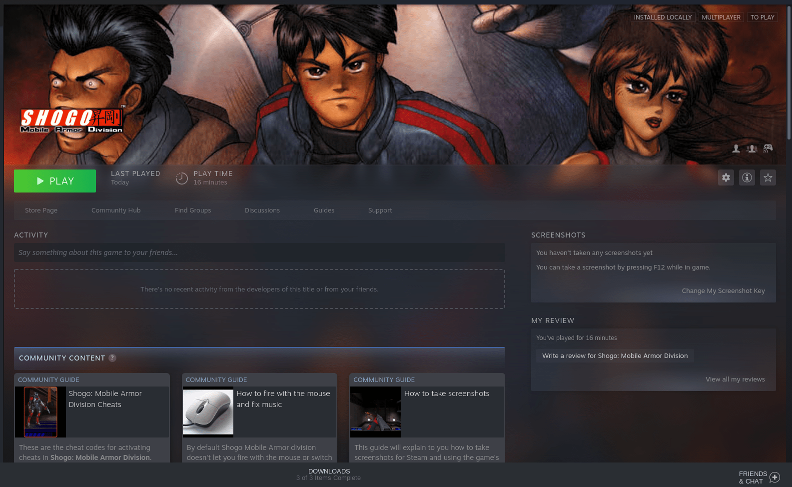Open 'Shogo: Mobile Armor Division Cheats' guide title
Screen dimensions: 792x487
pos(105,399)
